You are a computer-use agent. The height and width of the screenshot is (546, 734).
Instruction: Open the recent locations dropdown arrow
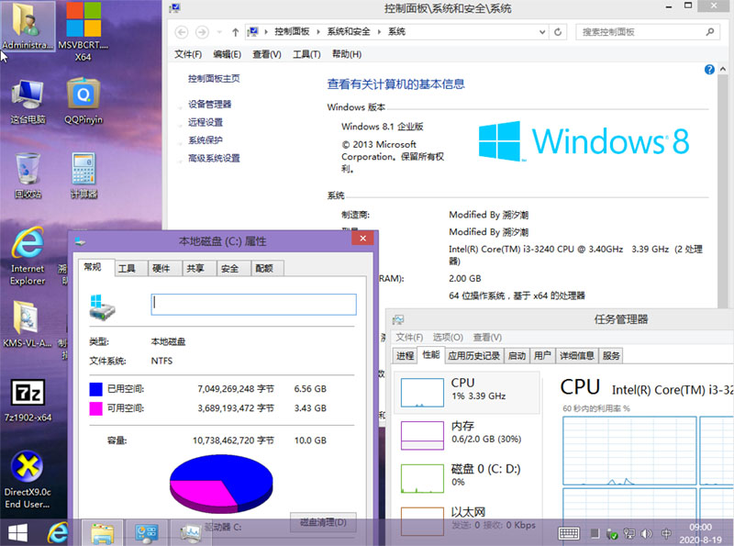(219, 32)
